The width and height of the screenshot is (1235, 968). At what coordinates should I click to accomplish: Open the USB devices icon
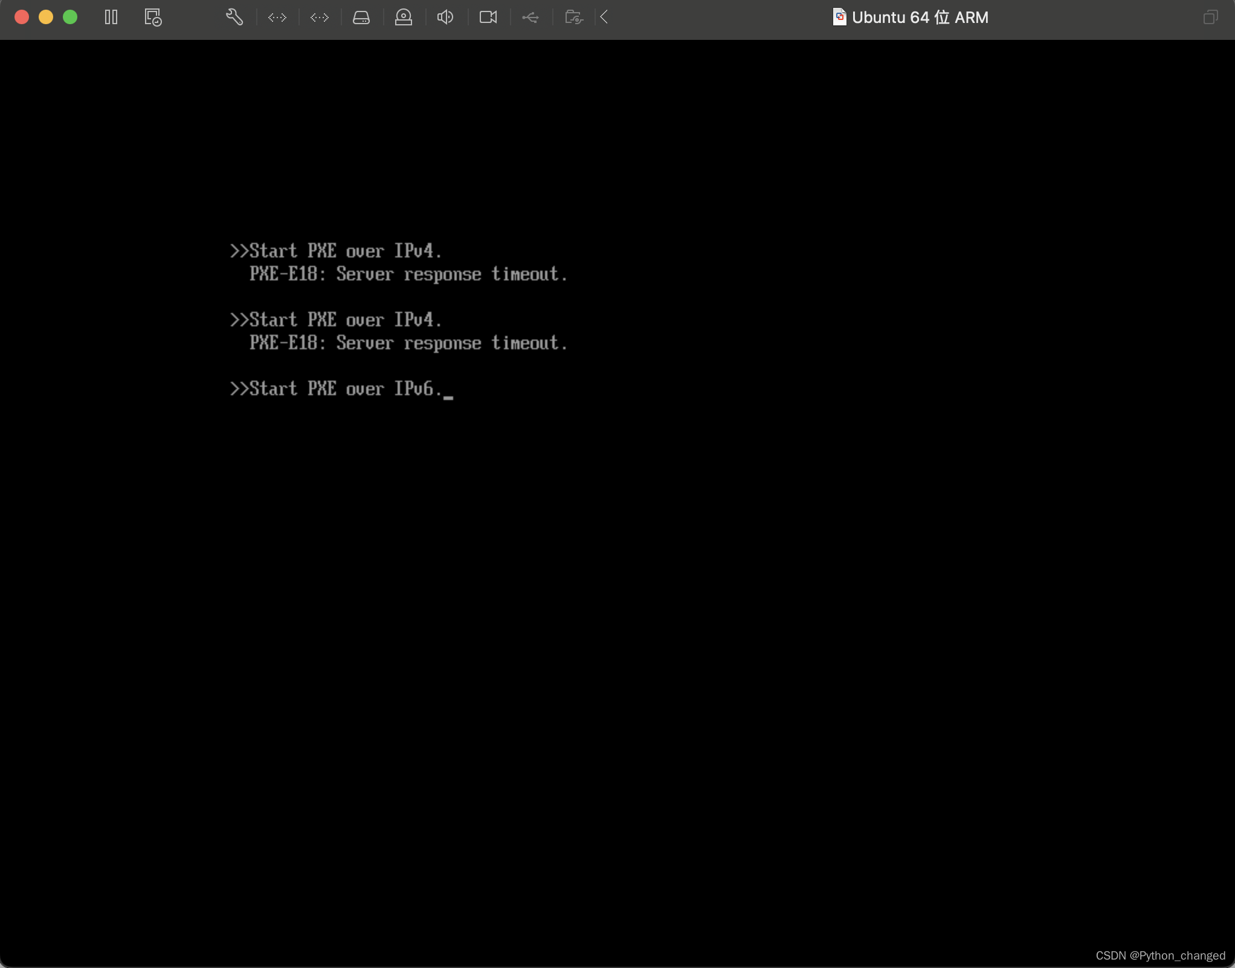click(530, 18)
